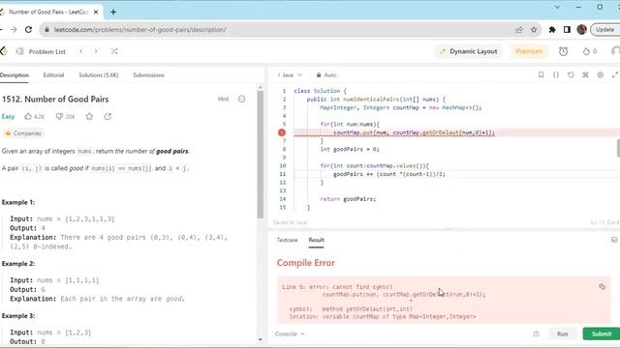Share this page icon in address bar
Image resolution: width=620 pixels, height=348 pixels.
point(519,30)
